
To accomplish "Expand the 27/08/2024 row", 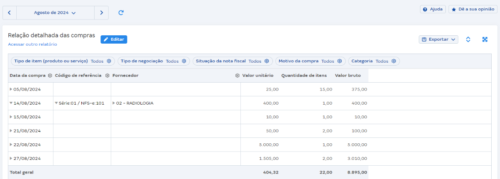I will pos(11,159).
